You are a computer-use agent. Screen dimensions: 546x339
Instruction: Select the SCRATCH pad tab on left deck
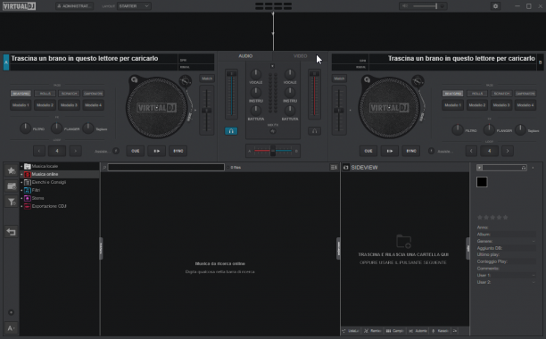click(x=69, y=94)
